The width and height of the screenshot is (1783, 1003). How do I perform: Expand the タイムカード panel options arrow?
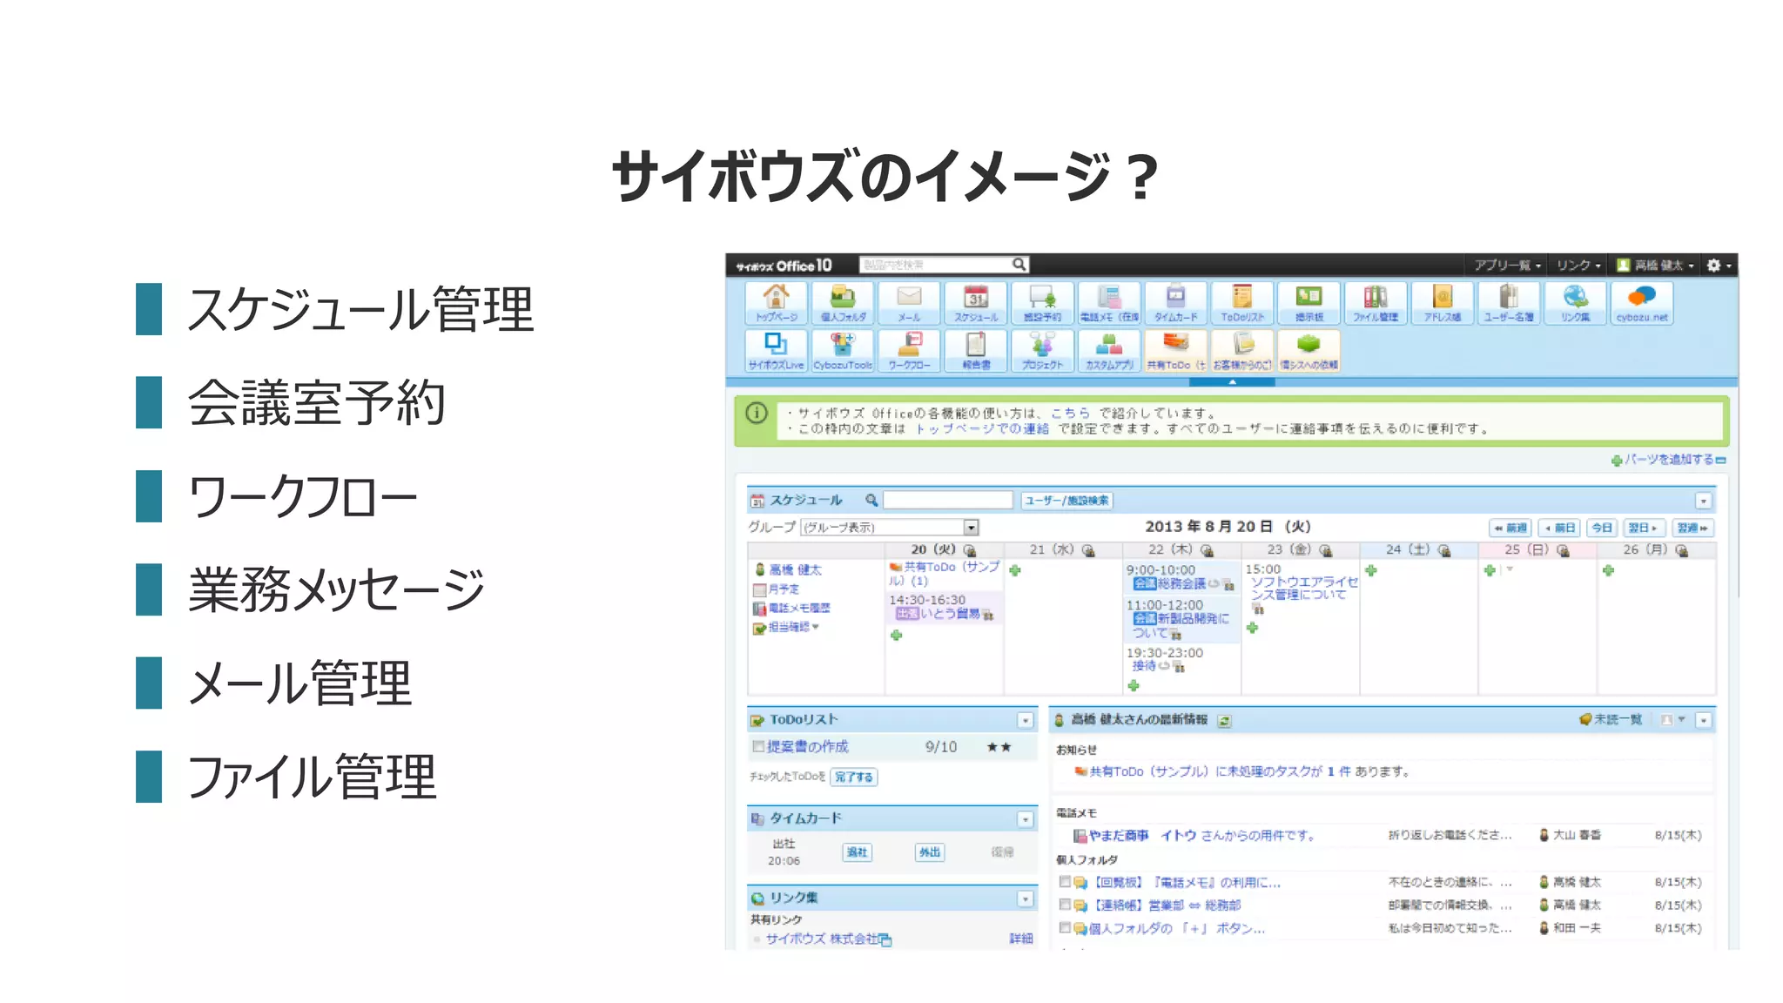(1025, 819)
